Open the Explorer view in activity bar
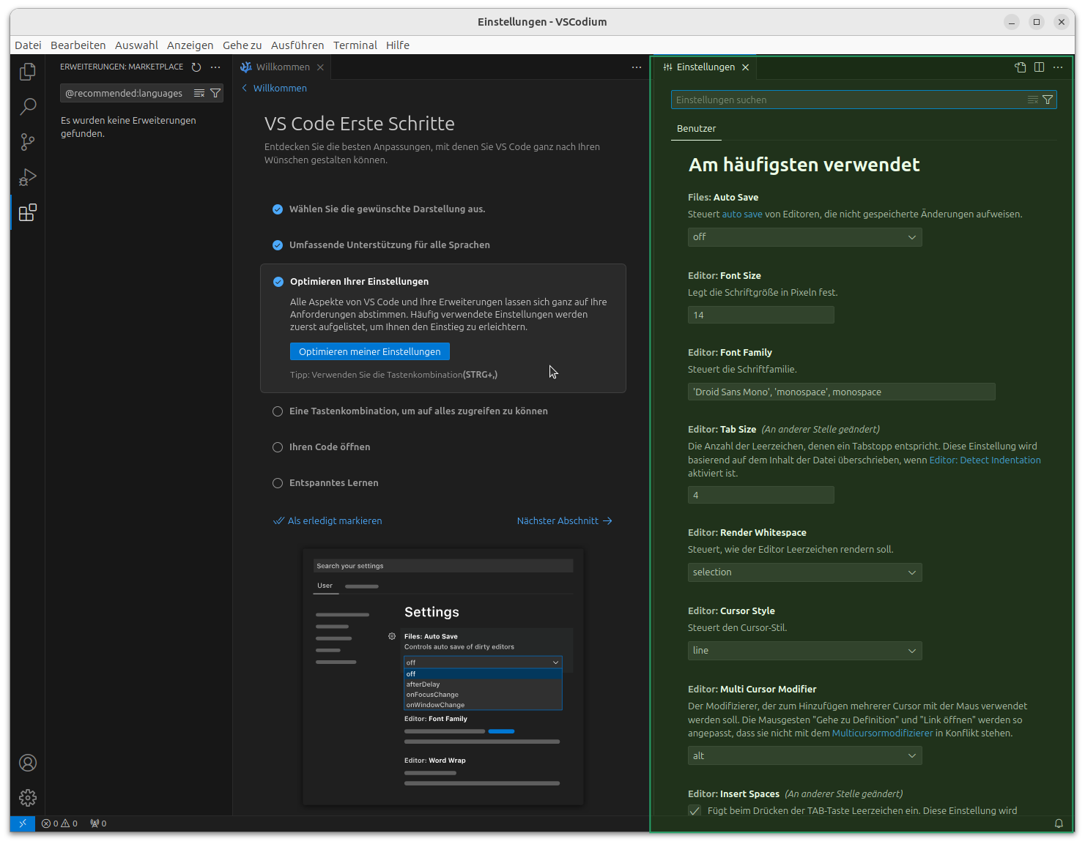 point(28,72)
